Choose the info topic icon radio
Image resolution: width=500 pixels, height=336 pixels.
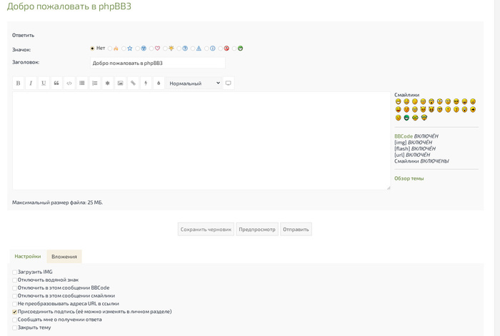(206, 49)
